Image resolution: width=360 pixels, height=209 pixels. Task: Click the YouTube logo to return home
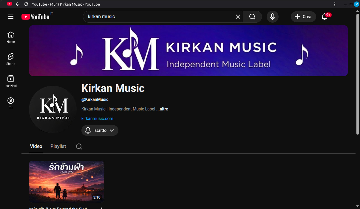[35, 17]
